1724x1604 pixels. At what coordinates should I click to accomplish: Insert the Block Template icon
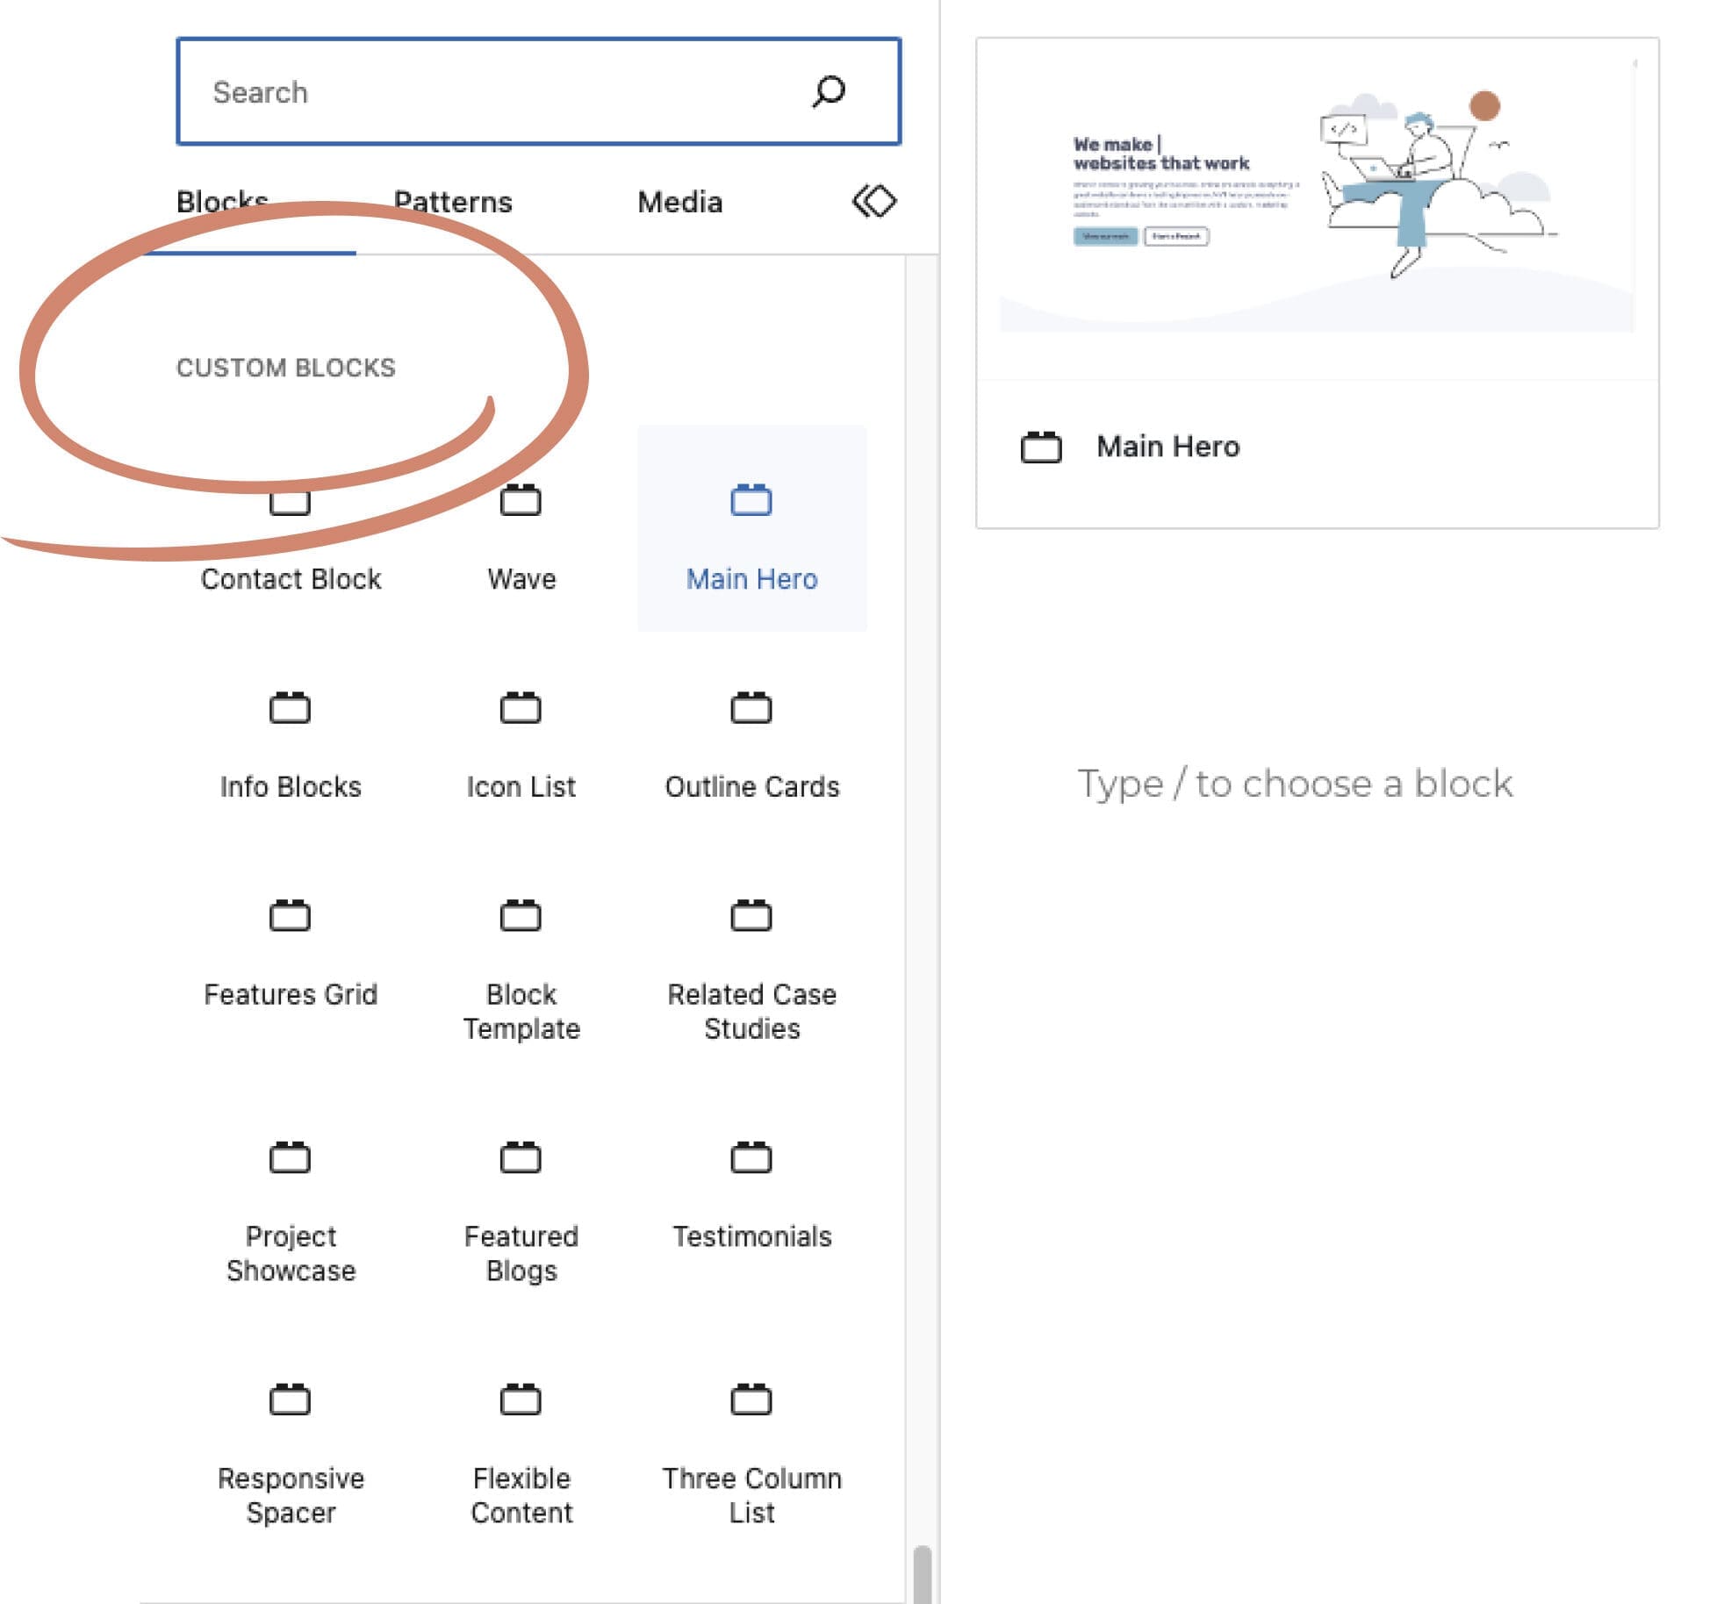pos(521,916)
